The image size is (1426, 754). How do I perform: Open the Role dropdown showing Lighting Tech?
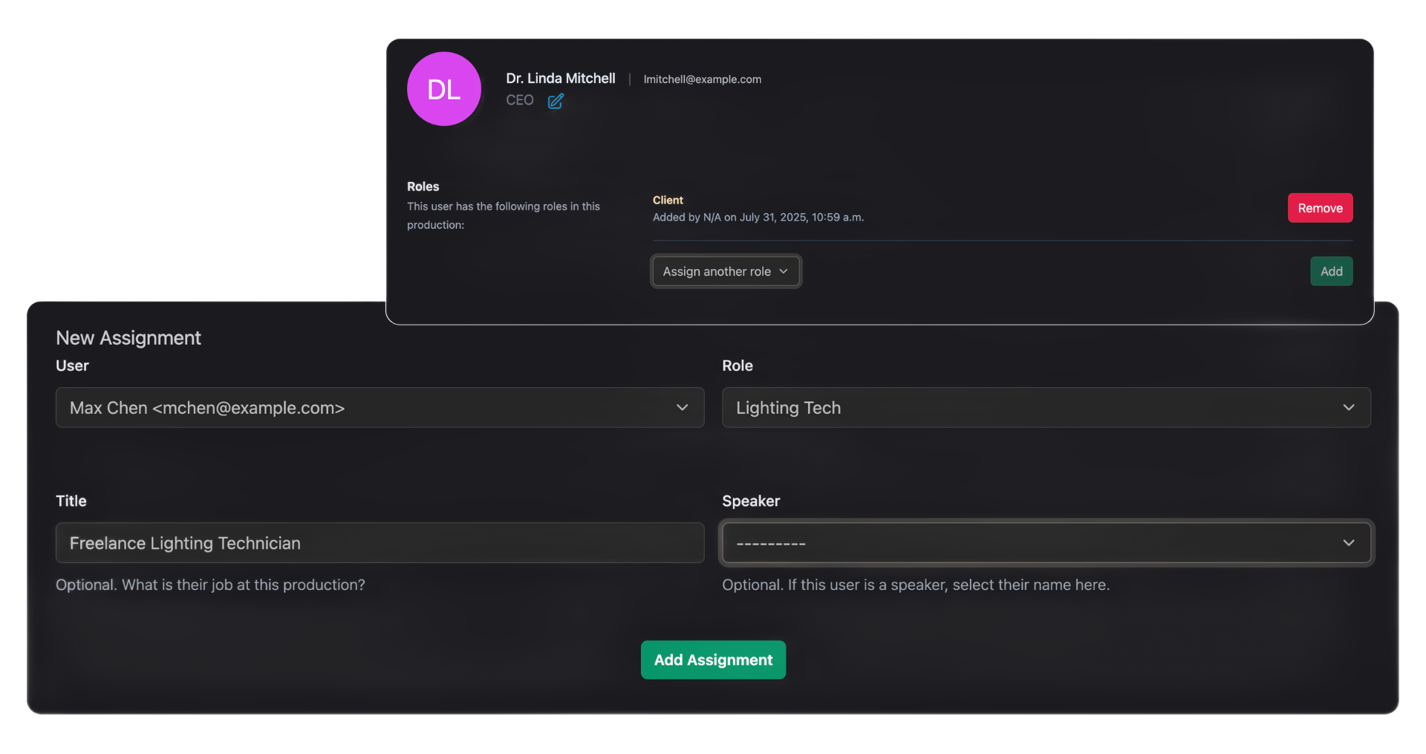click(1046, 407)
